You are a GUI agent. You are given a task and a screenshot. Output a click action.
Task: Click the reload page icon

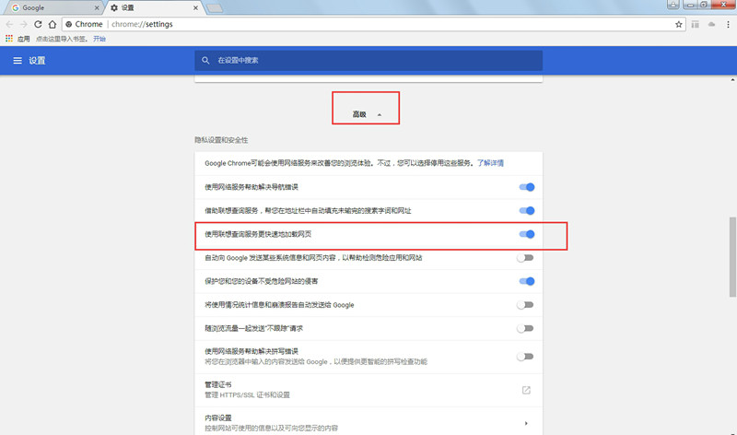[38, 24]
